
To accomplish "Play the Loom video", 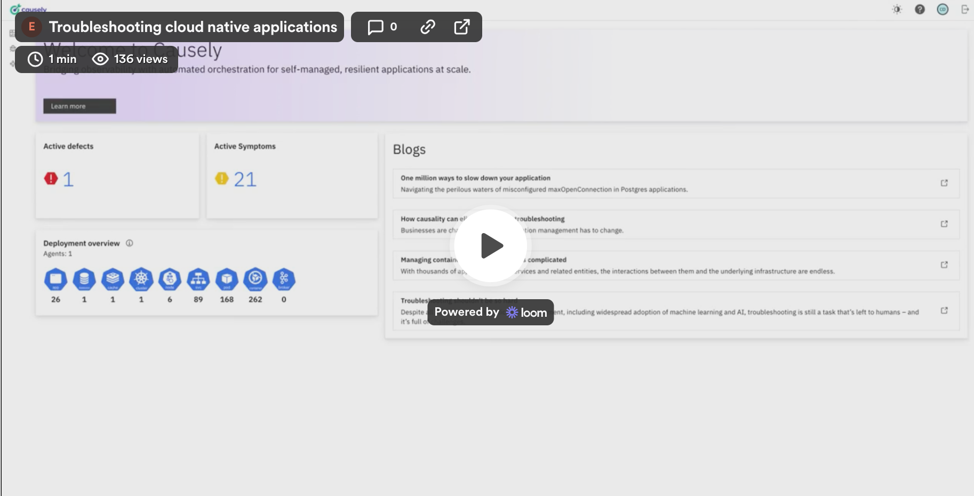I will tap(491, 245).
